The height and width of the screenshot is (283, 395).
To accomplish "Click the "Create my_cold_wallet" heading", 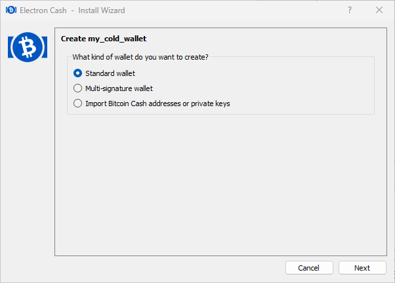I will 104,39.
